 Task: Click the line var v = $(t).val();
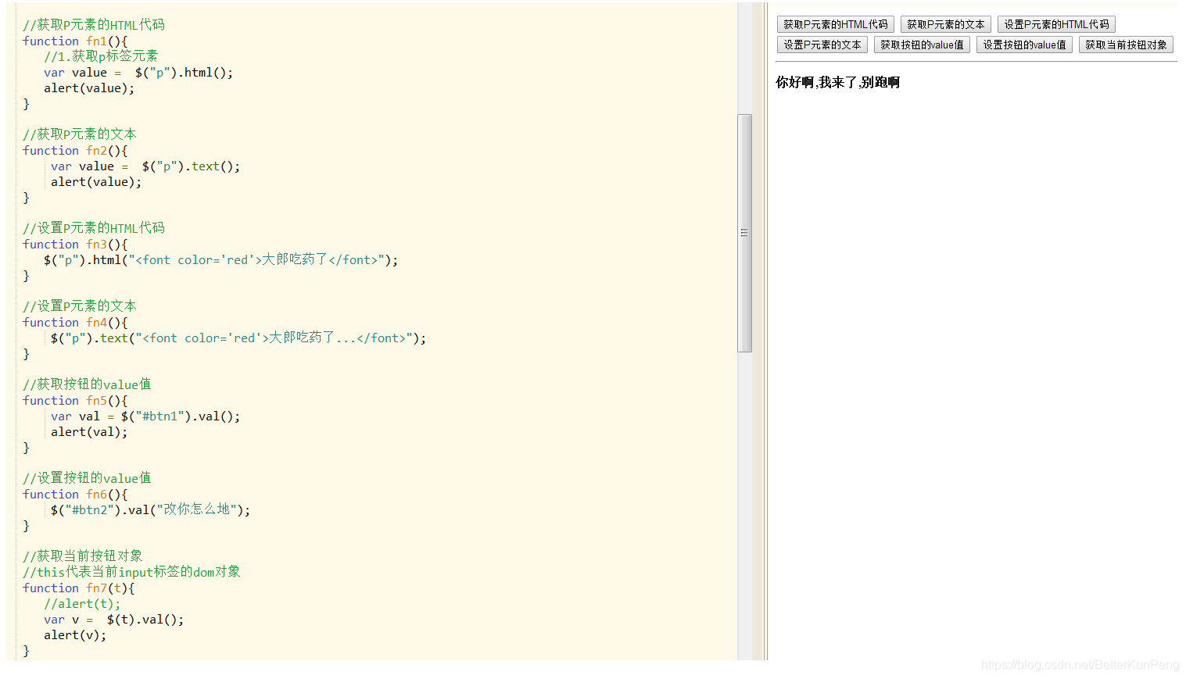[x=114, y=619]
